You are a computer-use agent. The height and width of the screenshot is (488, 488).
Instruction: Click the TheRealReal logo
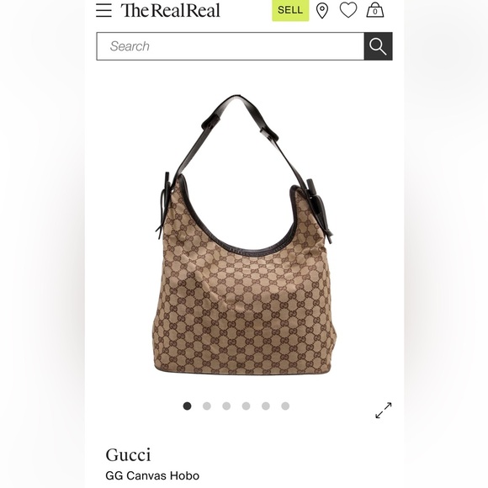[x=170, y=10]
